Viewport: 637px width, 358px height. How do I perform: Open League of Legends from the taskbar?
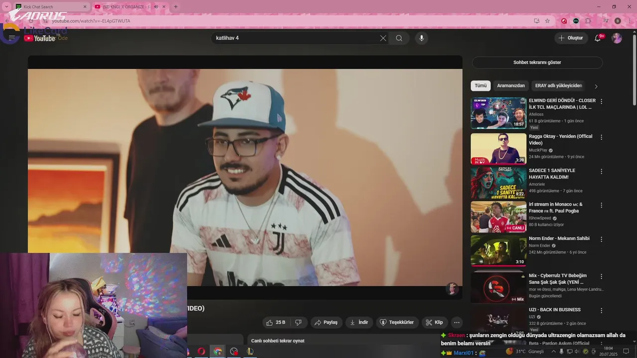point(250,352)
